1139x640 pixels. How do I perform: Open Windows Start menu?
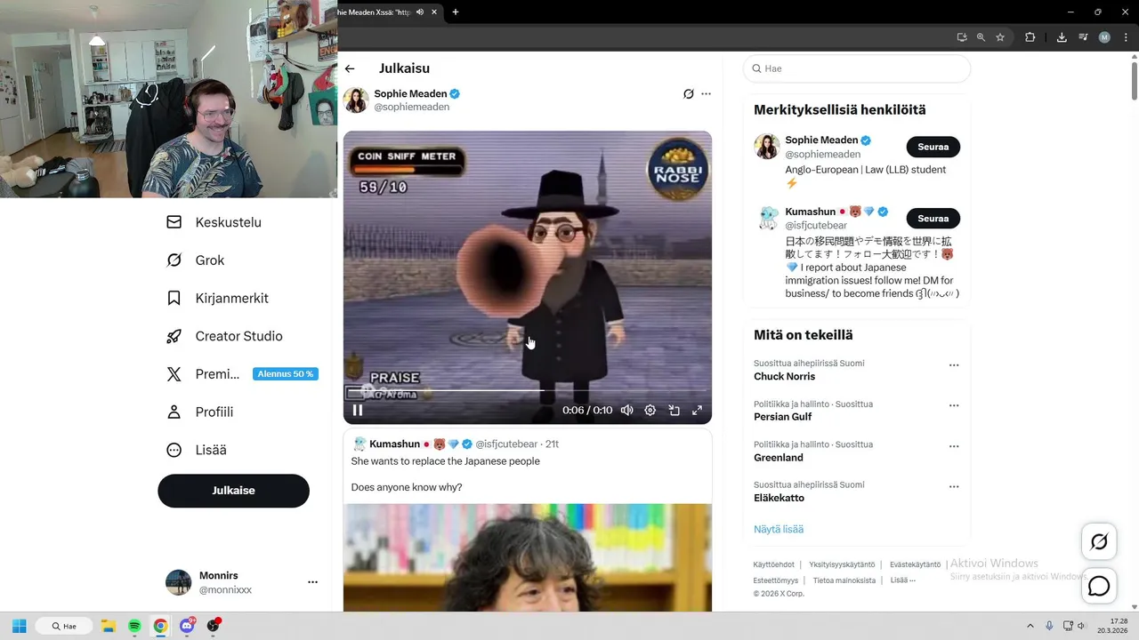[19, 626]
